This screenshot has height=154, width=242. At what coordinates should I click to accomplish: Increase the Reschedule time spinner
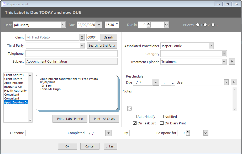(x=173, y=81)
